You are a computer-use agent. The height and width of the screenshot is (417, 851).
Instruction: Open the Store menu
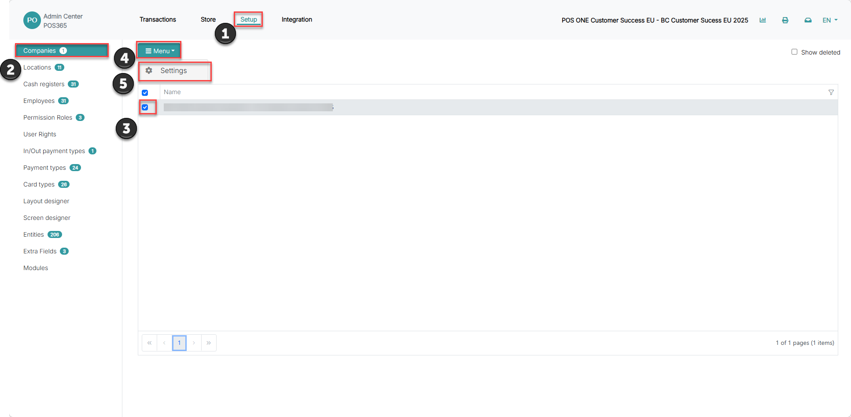pos(208,19)
